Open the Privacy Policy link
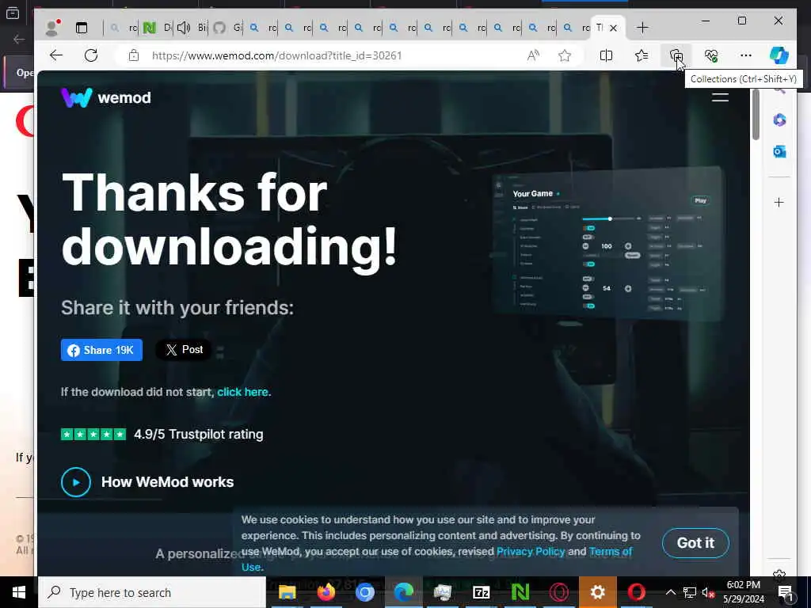 531,552
